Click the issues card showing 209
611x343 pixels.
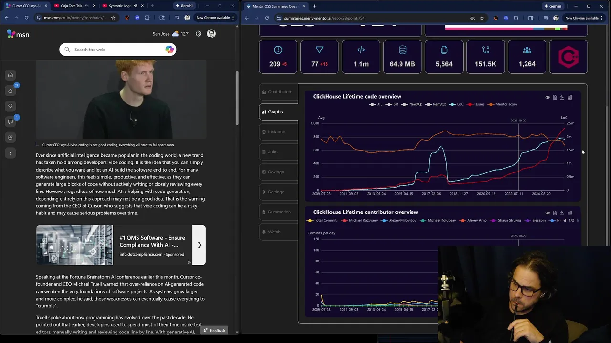(x=278, y=57)
